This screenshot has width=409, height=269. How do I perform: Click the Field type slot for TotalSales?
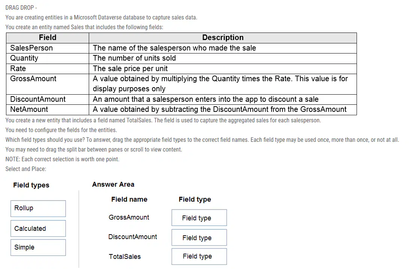(199, 257)
